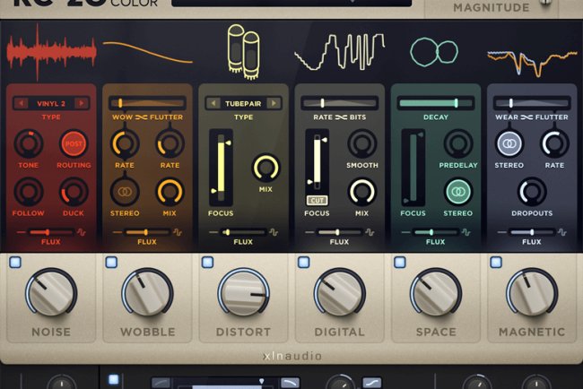The height and width of the screenshot is (389, 583).
Task: Enable the Digital module power checkbox
Action: pos(304,263)
